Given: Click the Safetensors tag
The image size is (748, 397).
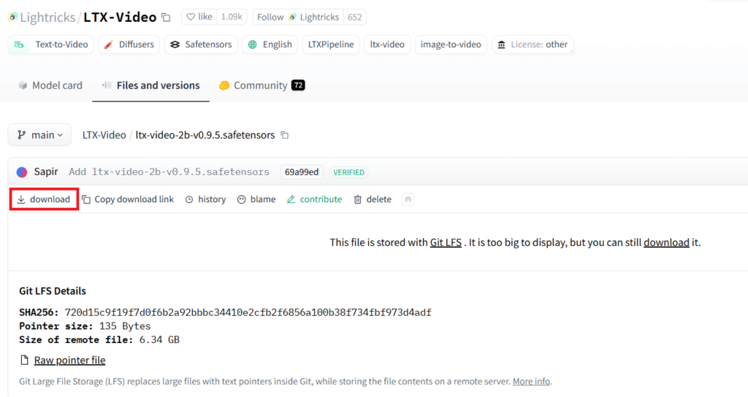Looking at the screenshot, I should click(x=200, y=45).
